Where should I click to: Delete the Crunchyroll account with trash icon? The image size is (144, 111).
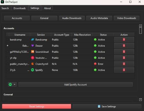pyautogui.click(x=124, y=64)
